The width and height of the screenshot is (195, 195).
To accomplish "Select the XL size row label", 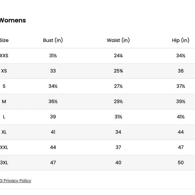I will pos(4,132).
